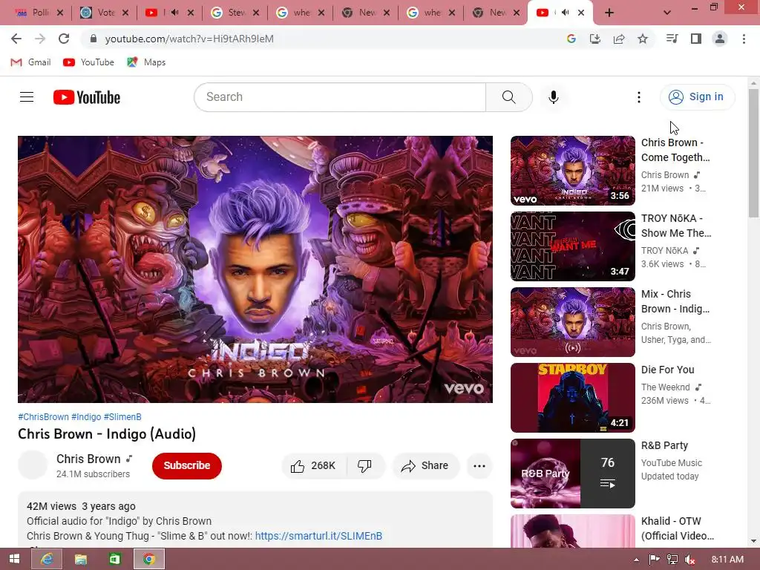Click the Sign in button
This screenshot has width=760, height=570.
(x=697, y=97)
